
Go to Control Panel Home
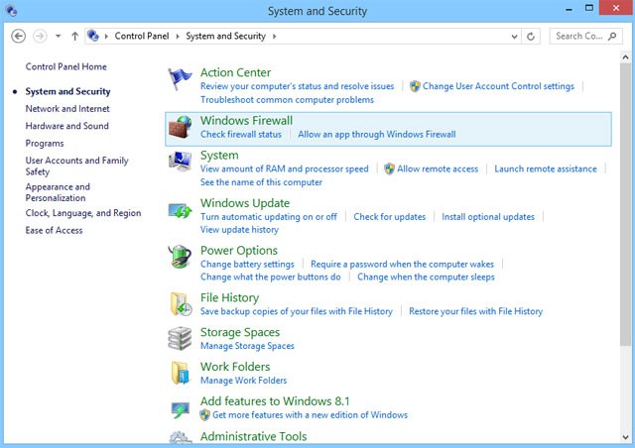[x=66, y=66]
